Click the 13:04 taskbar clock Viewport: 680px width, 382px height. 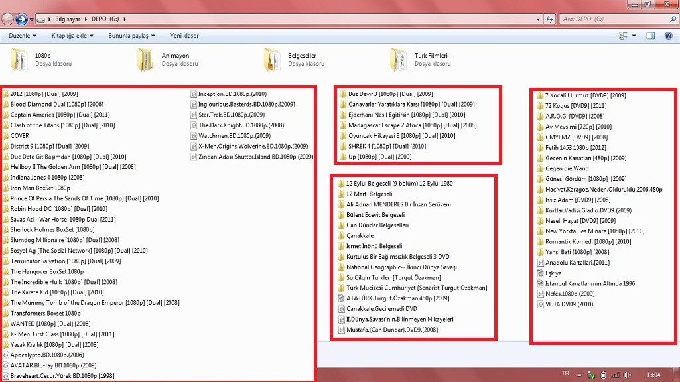[653, 375]
